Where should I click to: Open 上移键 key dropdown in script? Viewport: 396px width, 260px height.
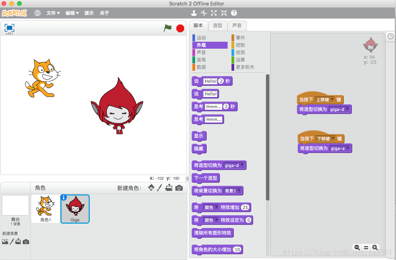(325, 100)
